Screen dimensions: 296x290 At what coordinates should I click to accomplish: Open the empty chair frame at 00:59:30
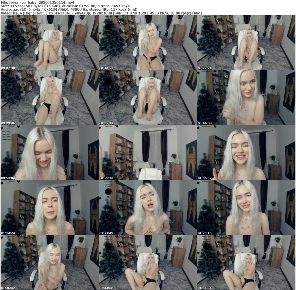pyautogui.click(x=148, y=153)
